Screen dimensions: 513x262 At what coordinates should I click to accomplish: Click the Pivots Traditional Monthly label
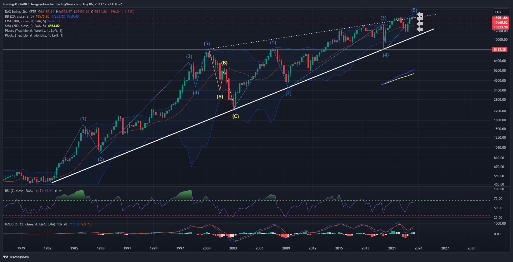34,35
